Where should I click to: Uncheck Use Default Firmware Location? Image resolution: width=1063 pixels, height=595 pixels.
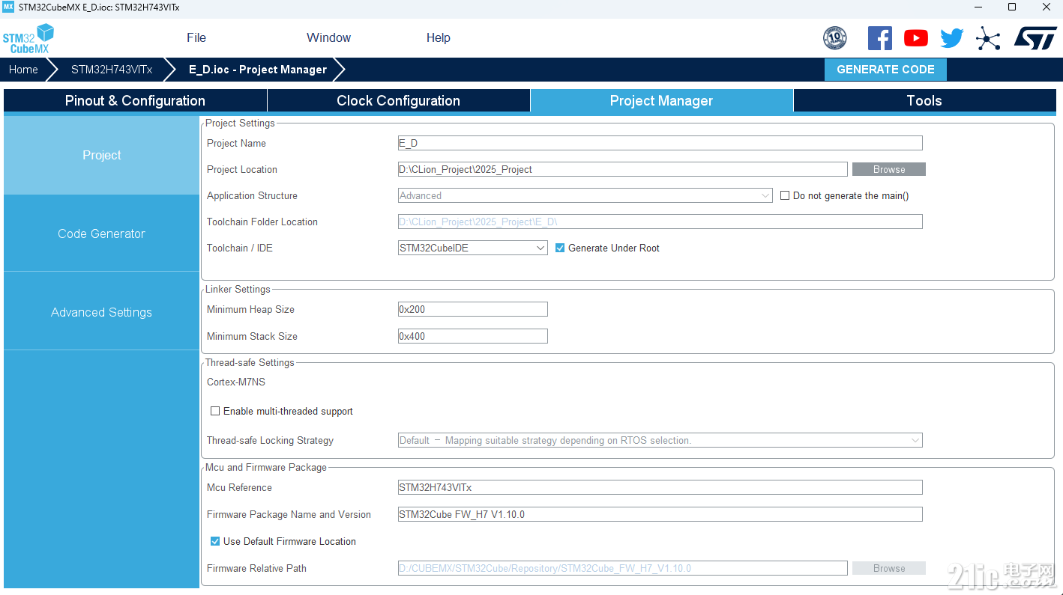tap(215, 541)
